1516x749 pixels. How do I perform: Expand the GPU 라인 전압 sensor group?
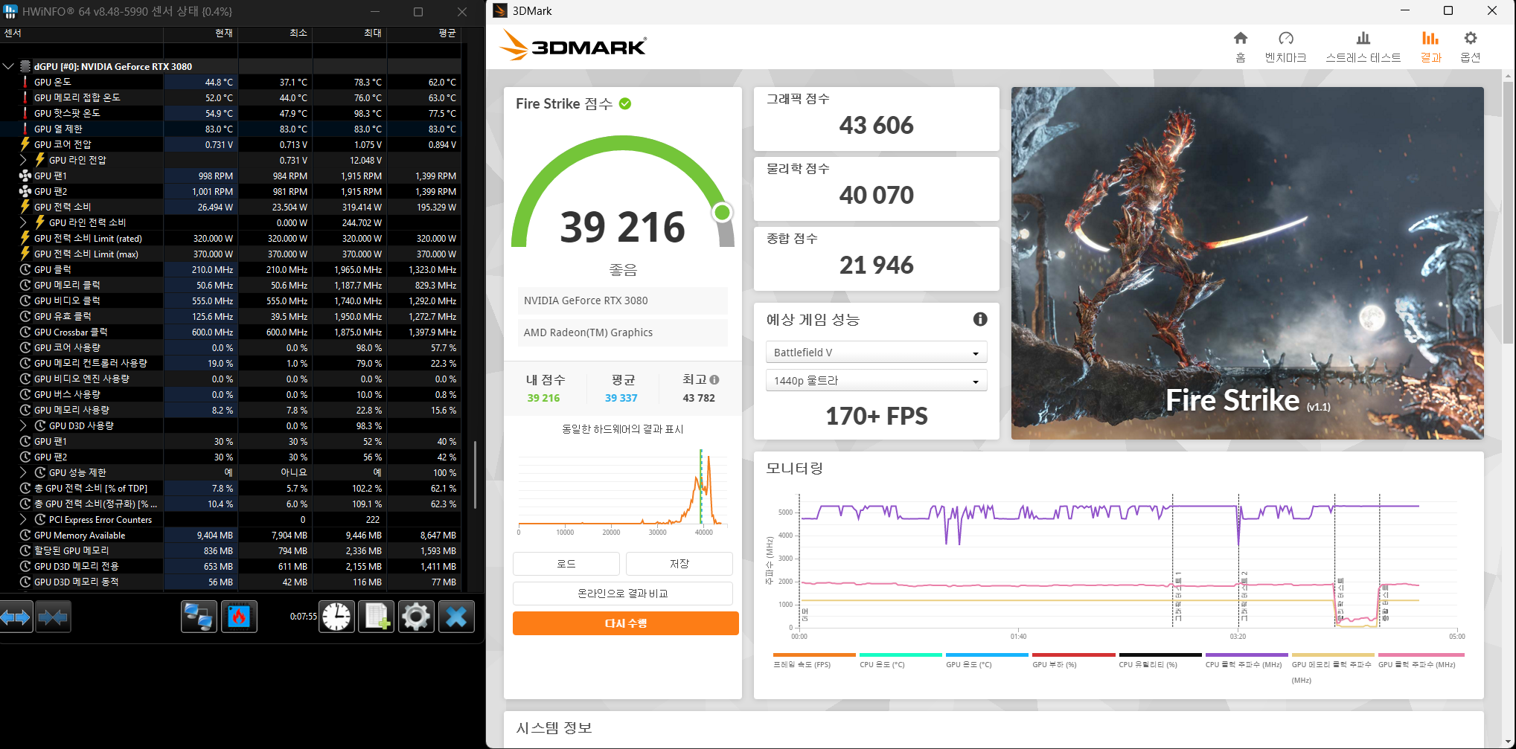(23, 160)
